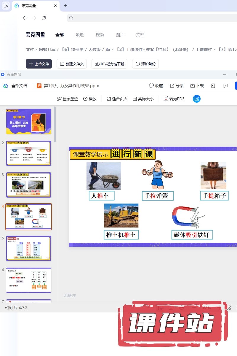Click the heart icon to favorite the file

(x=151, y=86)
